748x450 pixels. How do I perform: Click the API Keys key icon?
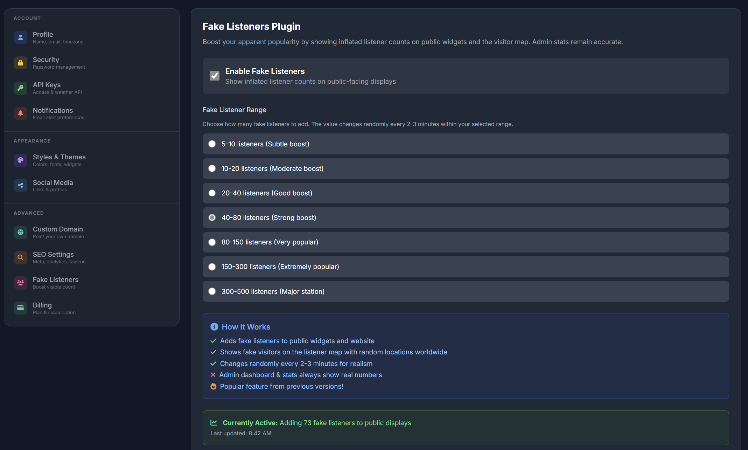[x=20, y=88]
